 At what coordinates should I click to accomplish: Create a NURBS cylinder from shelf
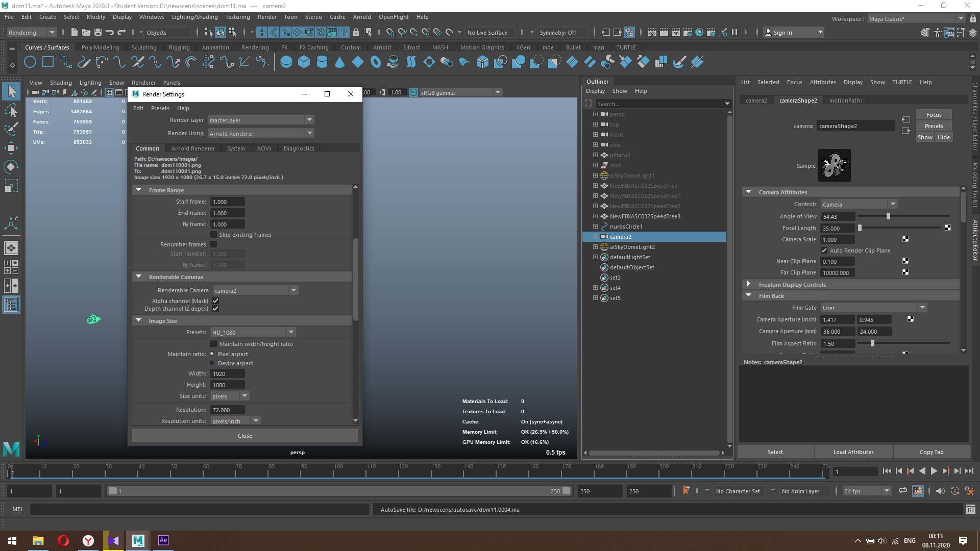[322, 62]
